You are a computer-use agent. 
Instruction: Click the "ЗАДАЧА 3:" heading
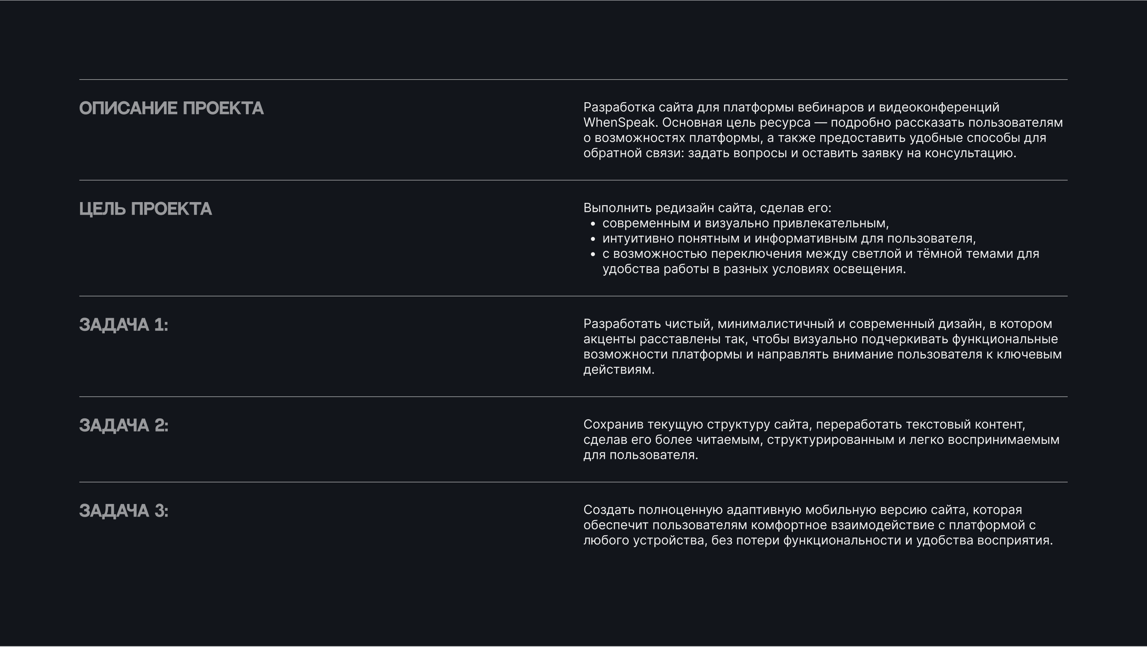[124, 511]
